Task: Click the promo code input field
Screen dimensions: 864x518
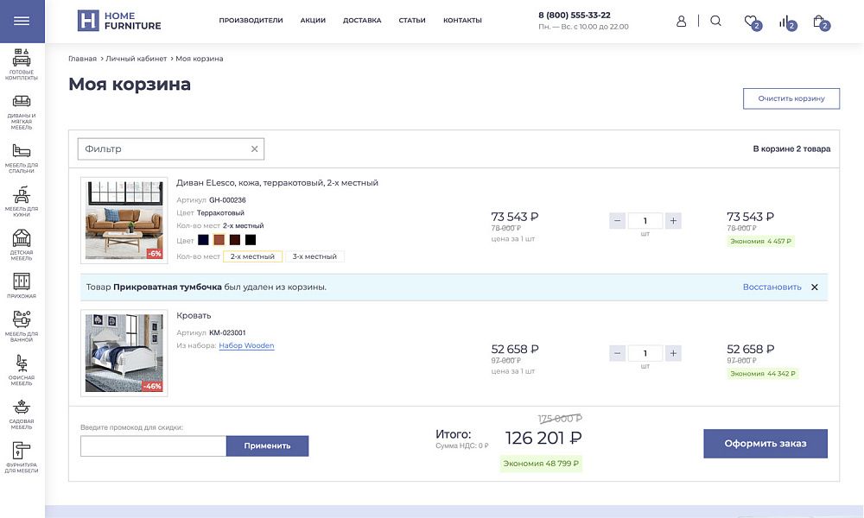Action: tap(153, 446)
